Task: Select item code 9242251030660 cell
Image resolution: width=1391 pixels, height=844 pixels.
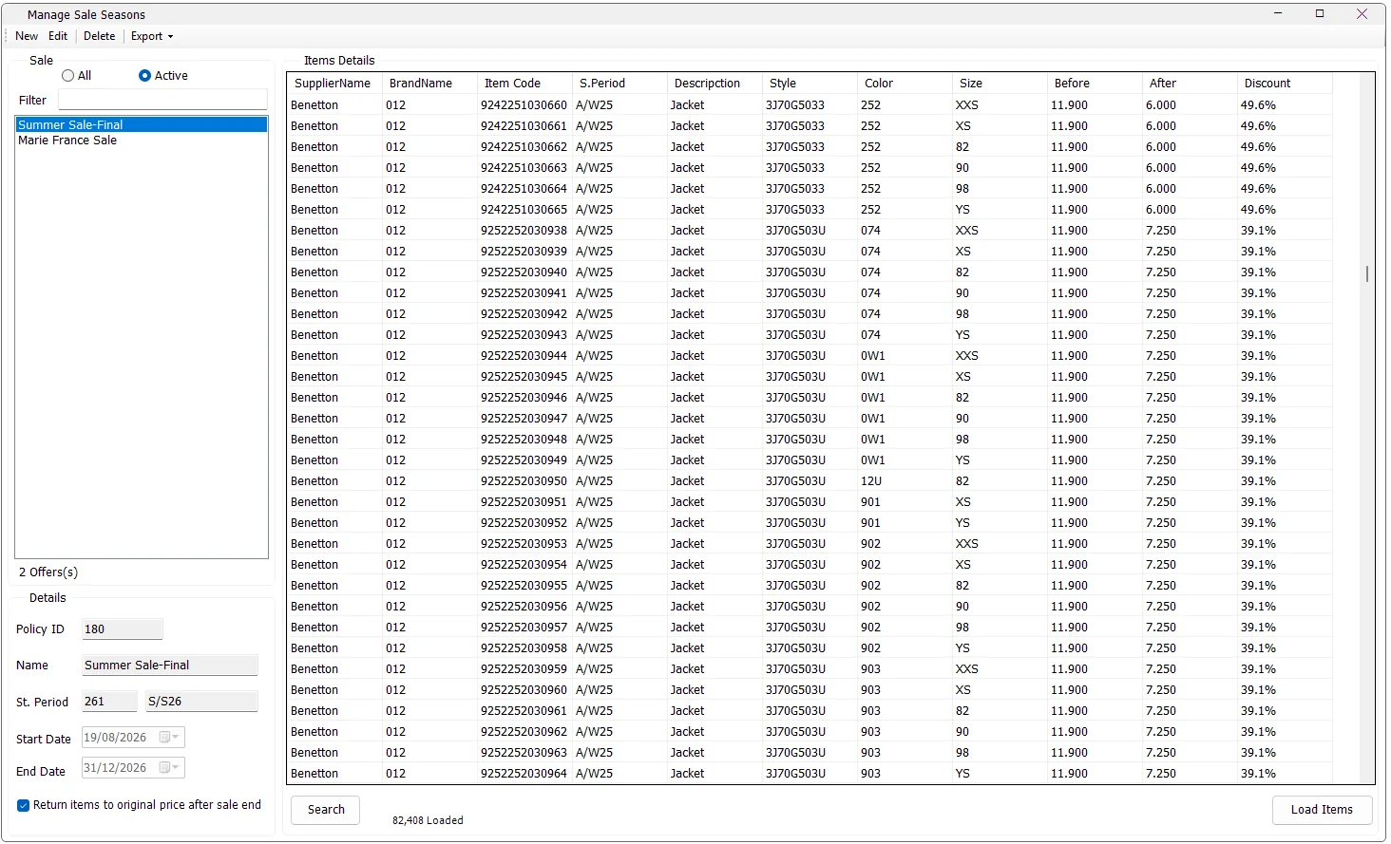Action: (524, 105)
